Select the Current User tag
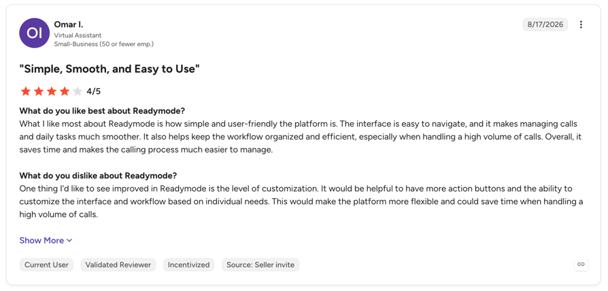The height and width of the screenshot is (291, 608). pyautogui.click(x=46, y=265)
